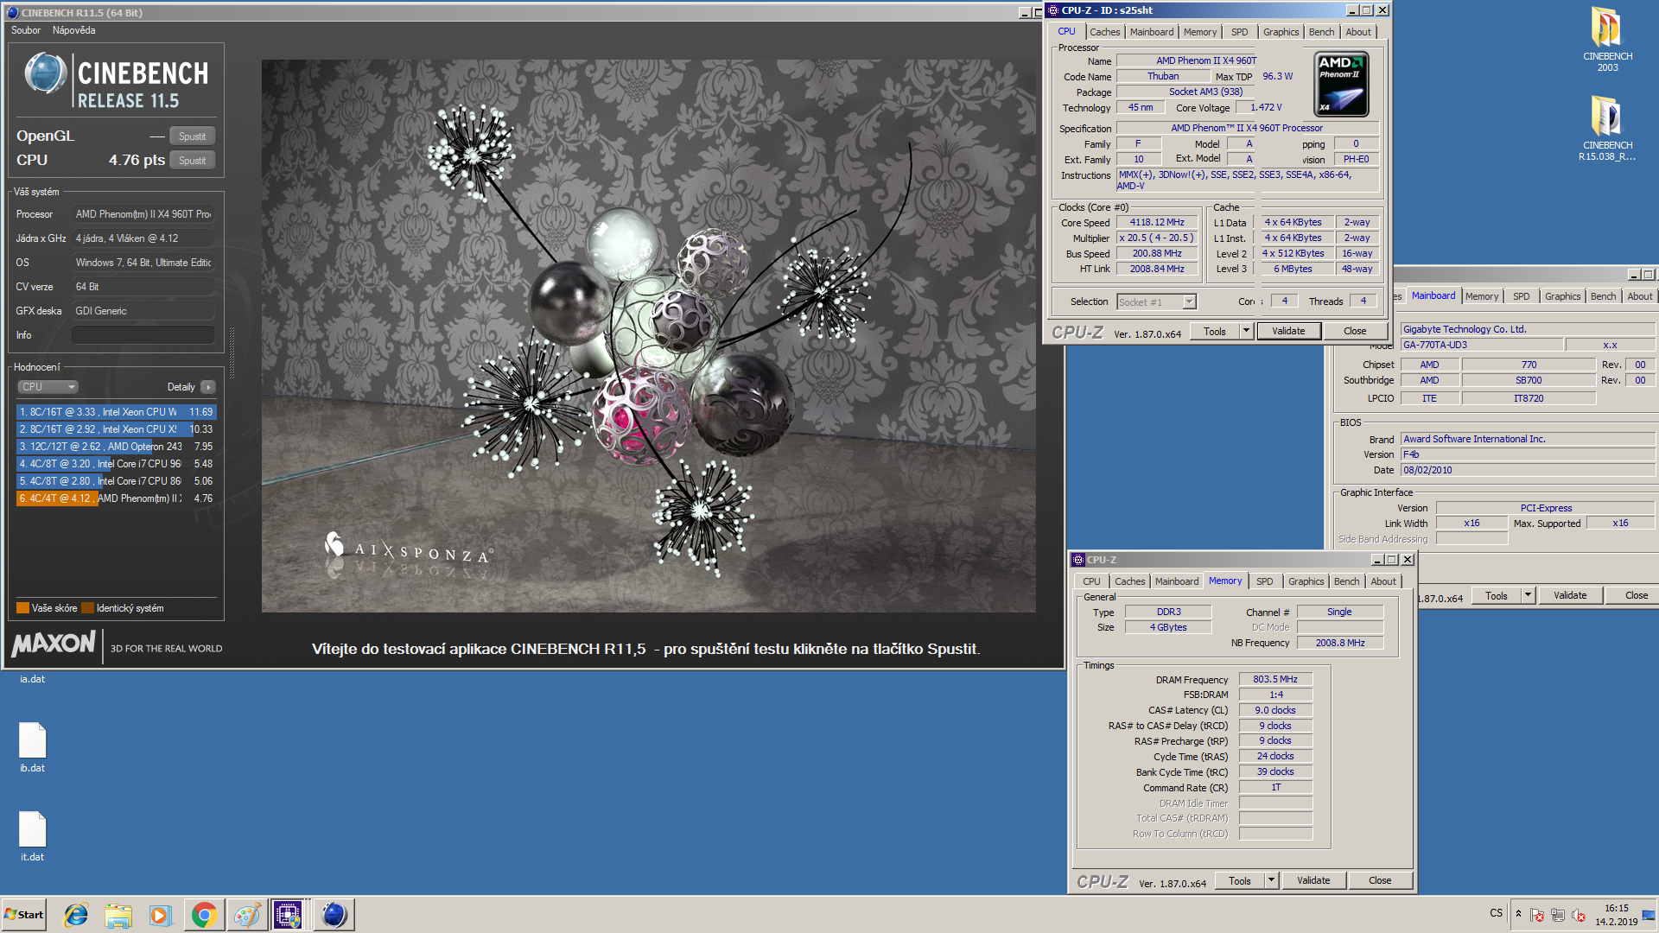The image size is (1659, 933).
Task: Open Google Chrome from taskbar
Action: (x=204, y=915)
